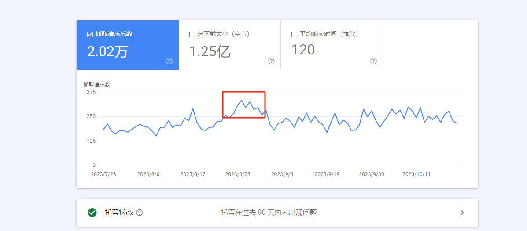The width and height of the screenshot is (527, 231).
Task: Open help icon on 总下载大小 card
Action: tap(272, 61)
